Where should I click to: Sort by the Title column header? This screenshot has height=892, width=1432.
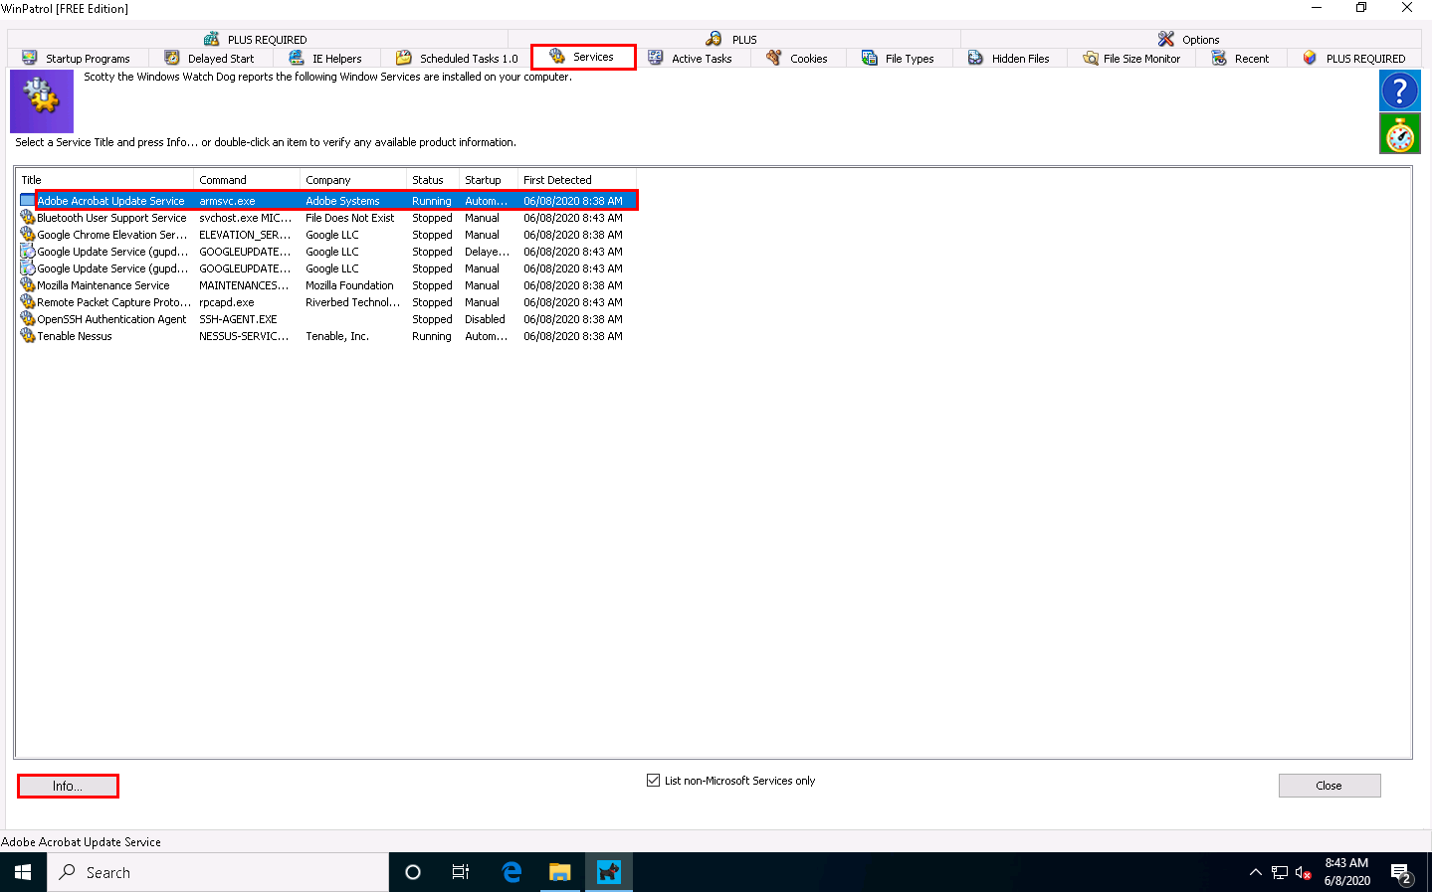(105, 180)
